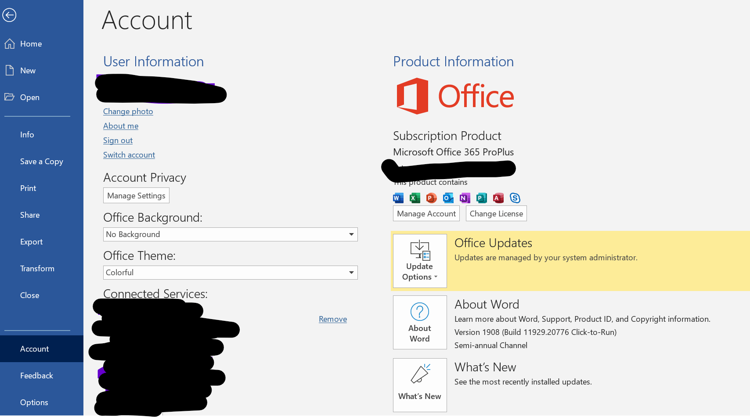Click the Publisher app icon
The image size is (750, 417).
pos(482,198)
